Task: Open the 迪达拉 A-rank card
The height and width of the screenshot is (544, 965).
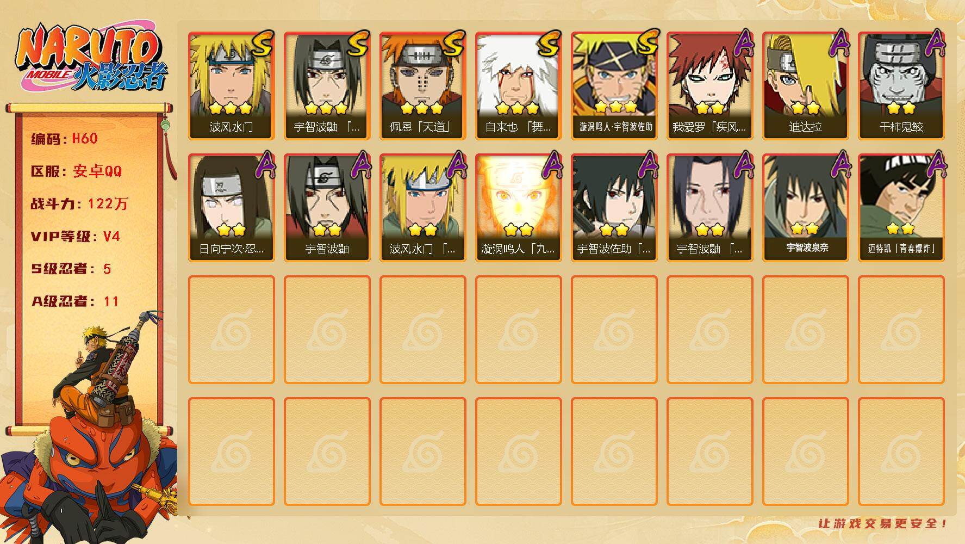Action: click(805, 86)
